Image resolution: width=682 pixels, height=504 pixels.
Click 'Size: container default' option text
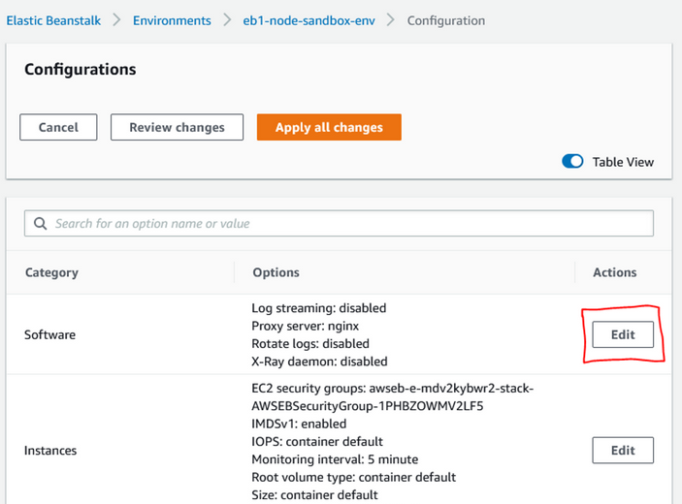point(314,495)
